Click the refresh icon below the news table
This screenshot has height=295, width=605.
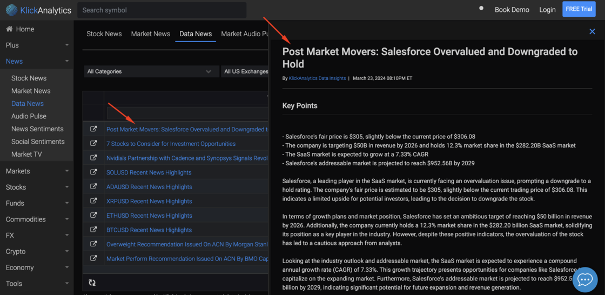pyautogui.click(x=92, y=283)
